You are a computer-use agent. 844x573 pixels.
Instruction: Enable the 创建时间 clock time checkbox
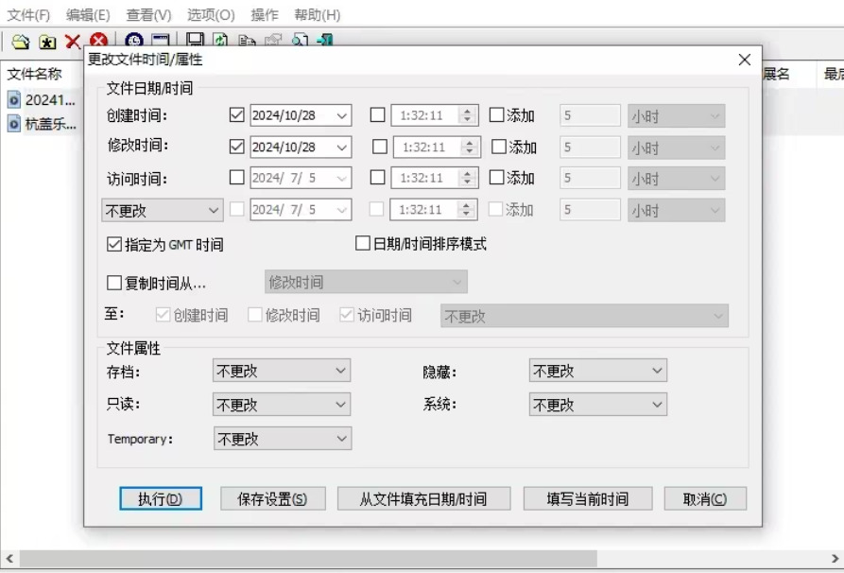pyautogui.click(x=378, y=114)
